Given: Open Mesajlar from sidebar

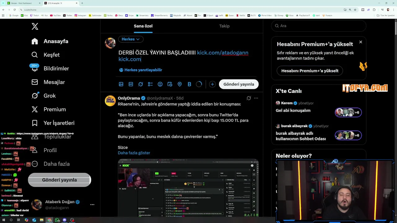Looking at the screenshot, I should tap(48, 82).
